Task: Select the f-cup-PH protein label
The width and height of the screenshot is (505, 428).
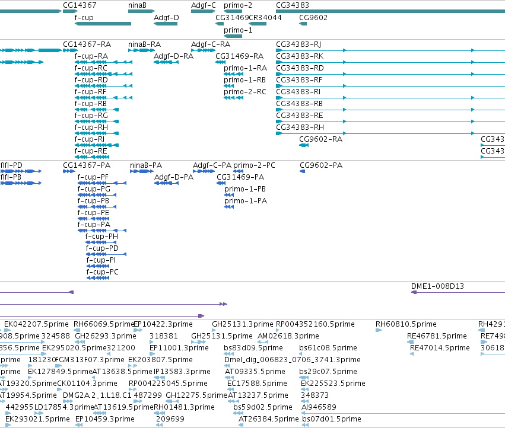Action: click(102, 236)
